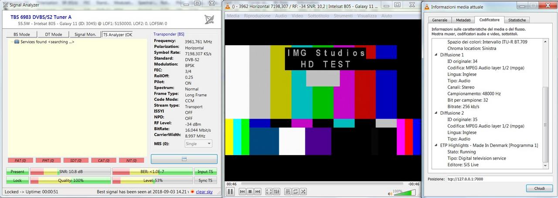Select the TS Analyzer tab
558x198 pixels.
click(117, 34)
